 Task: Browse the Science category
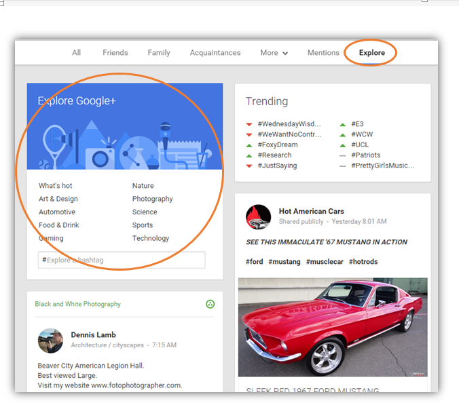[x=145, y=212]
